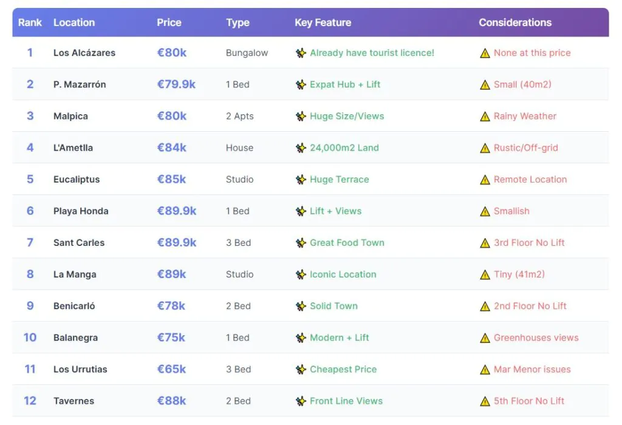The height and width of the screenshot is (425, 622).
Task: Click the sparkle icon beside 'Already have tourist licence!'
Action: point(301,53)
